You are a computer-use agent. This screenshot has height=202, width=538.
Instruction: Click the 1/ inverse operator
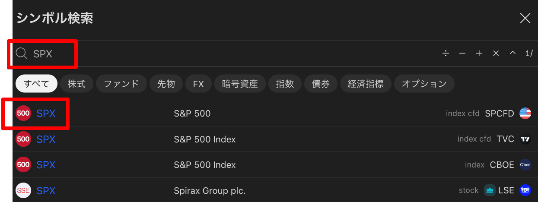(529, 54)
